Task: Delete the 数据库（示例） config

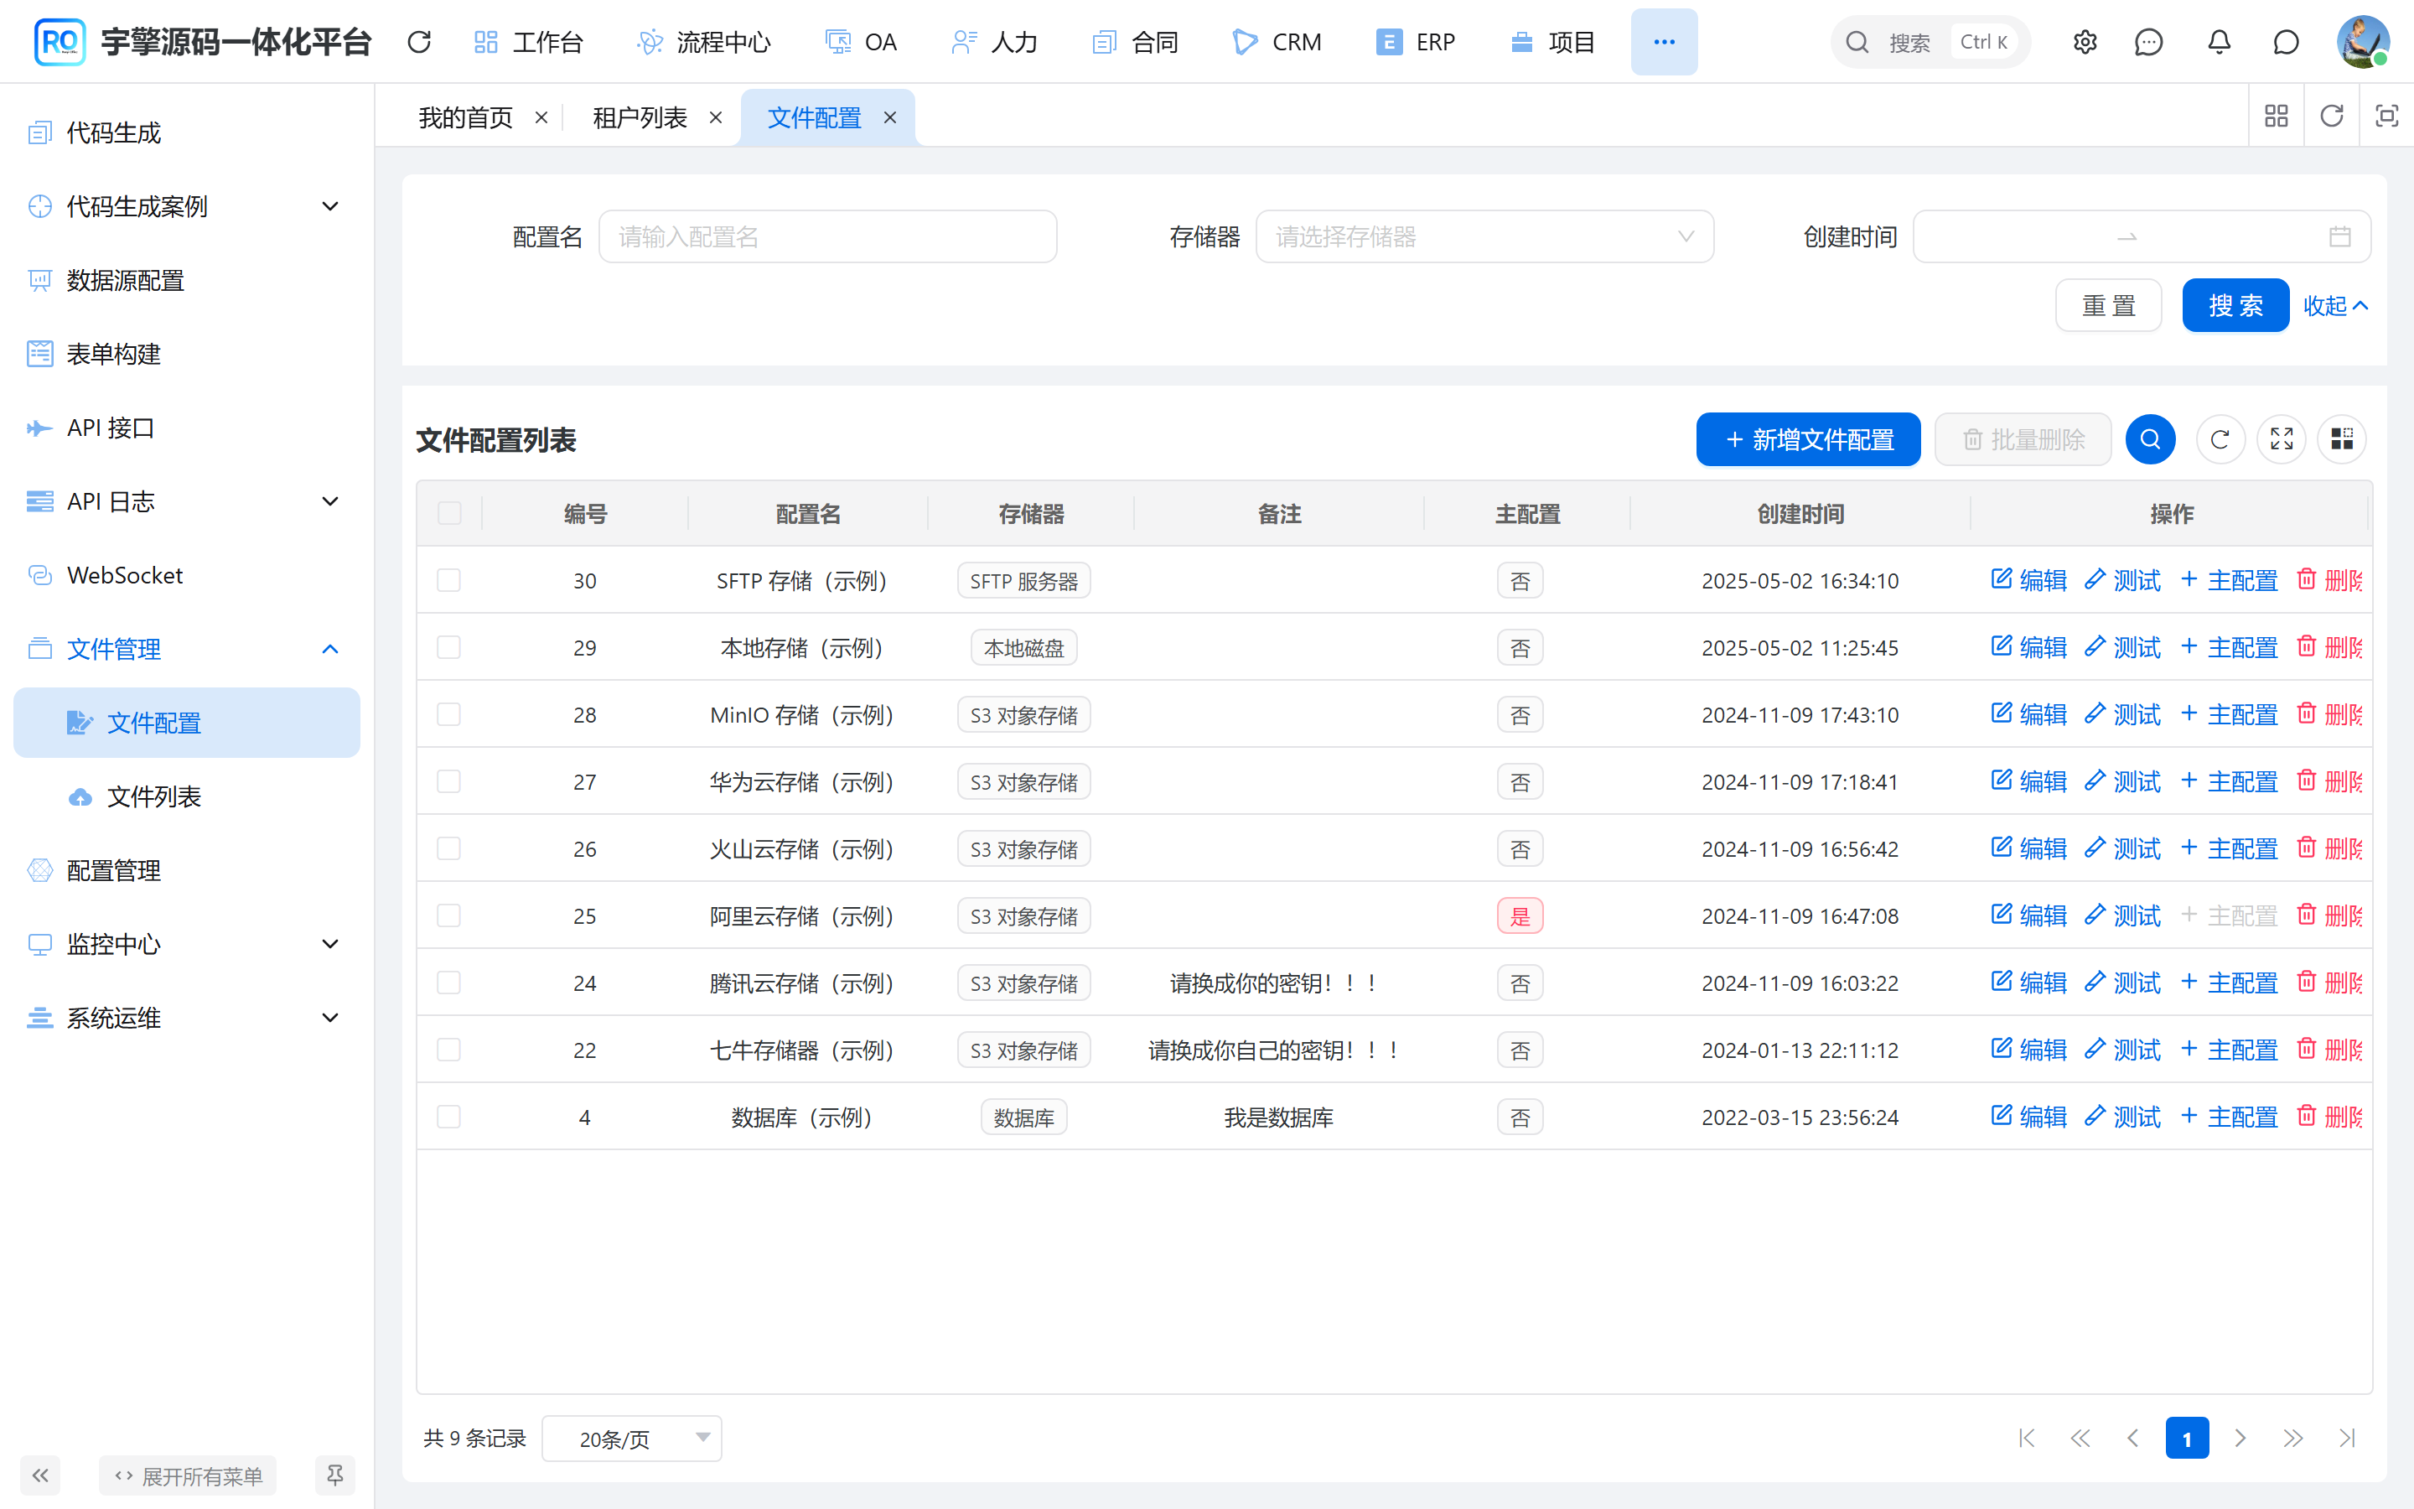Action: [2330, 1117]
